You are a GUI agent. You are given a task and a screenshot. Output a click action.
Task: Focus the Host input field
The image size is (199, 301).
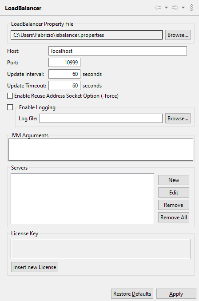pos(118,51)
